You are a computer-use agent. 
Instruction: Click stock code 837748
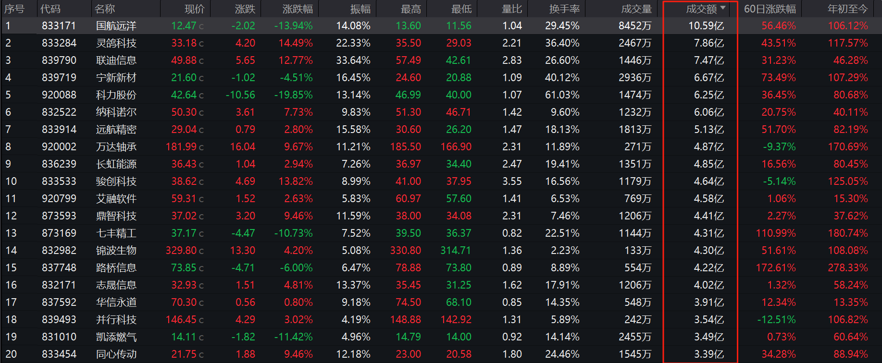(59, 268)
